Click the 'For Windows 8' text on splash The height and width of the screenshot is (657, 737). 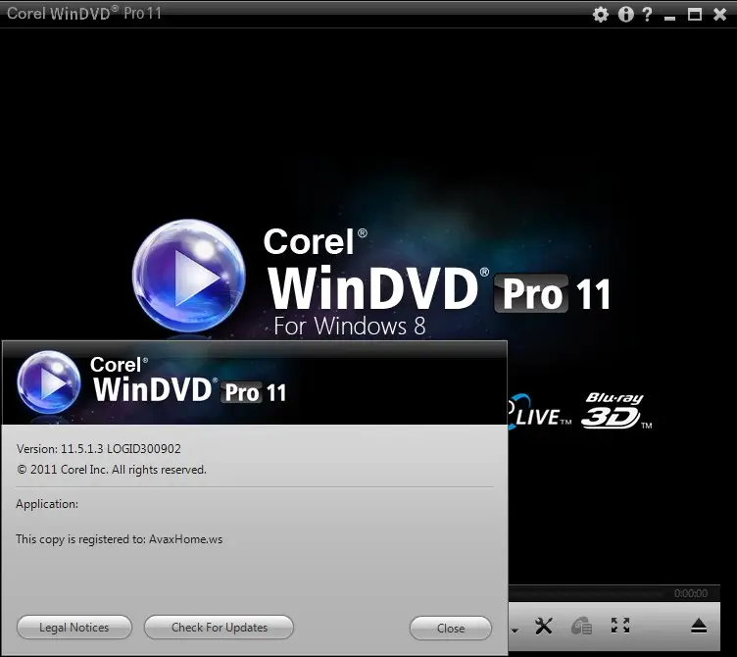click(x=349, y=326)
